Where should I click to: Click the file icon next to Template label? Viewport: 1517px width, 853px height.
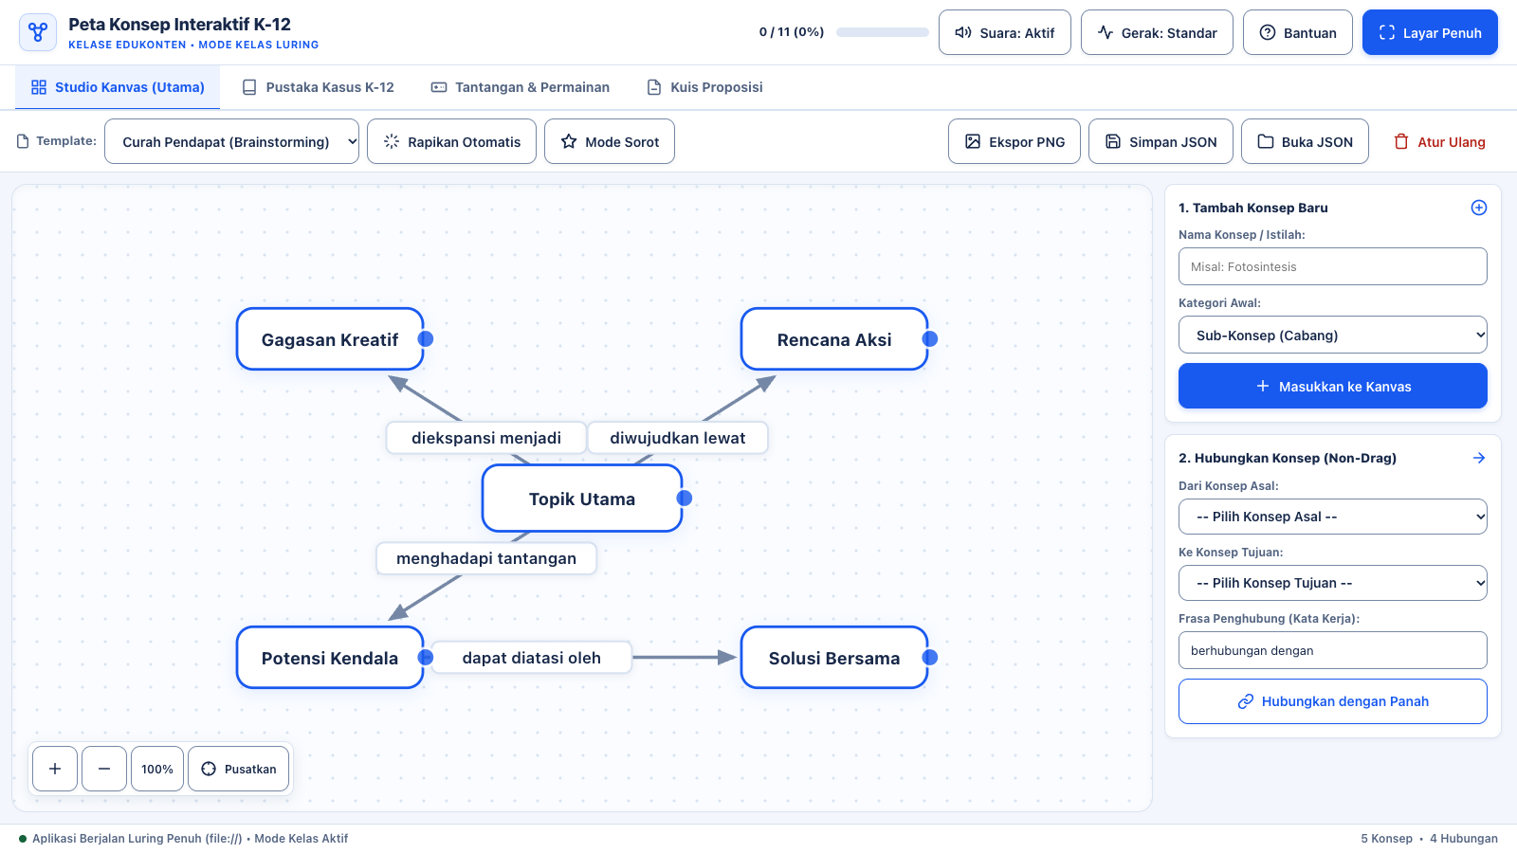coord(23,141)
